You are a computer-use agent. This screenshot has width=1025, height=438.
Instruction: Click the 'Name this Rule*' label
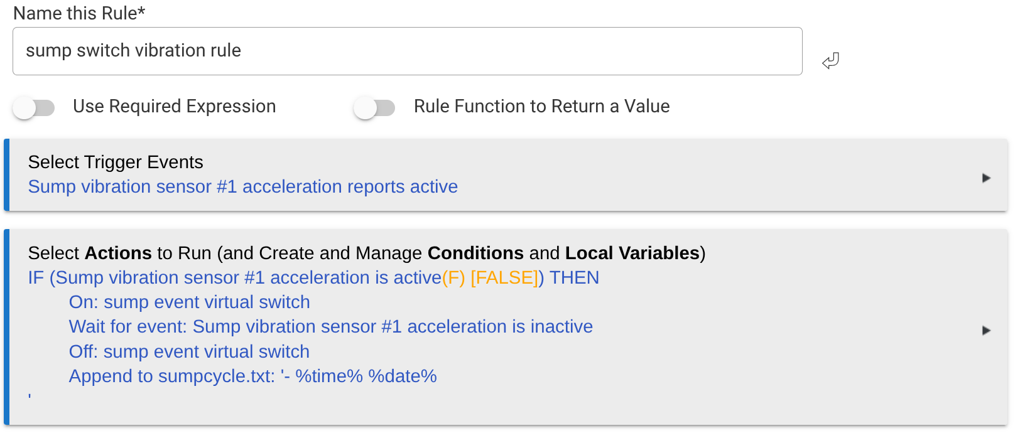(79, 13)
